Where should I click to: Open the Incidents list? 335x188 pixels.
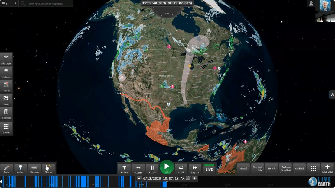6,114
